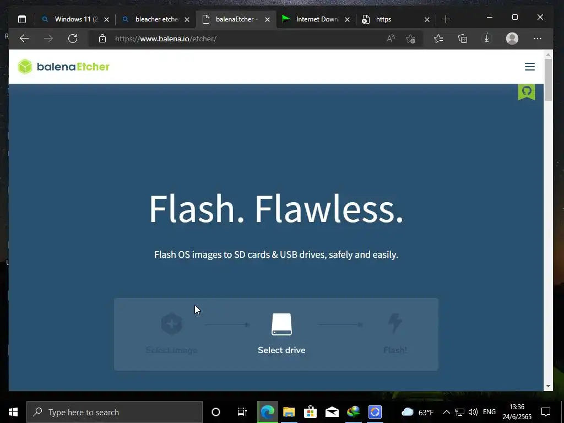This screenshot has width=564, height=423.
Task: Click the Flash. Flawless. heading
Action: tap(276, 209)
